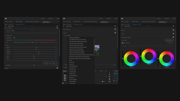Click the Exposure slider handle
Screen dimensions: 180x101
click(x=37, y=47)
